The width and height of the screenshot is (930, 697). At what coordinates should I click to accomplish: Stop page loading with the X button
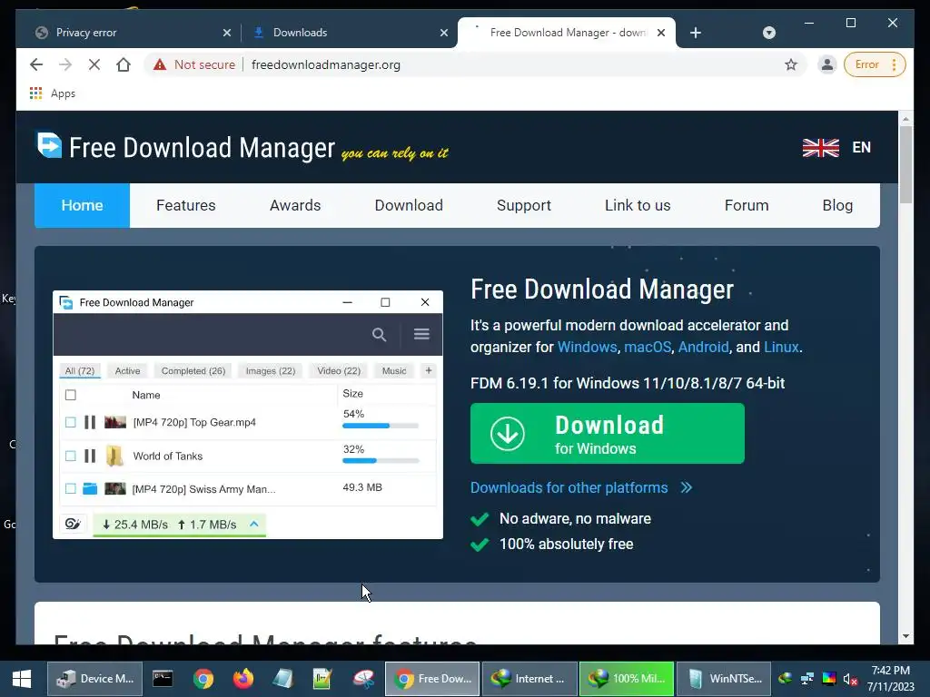point(94,64)
